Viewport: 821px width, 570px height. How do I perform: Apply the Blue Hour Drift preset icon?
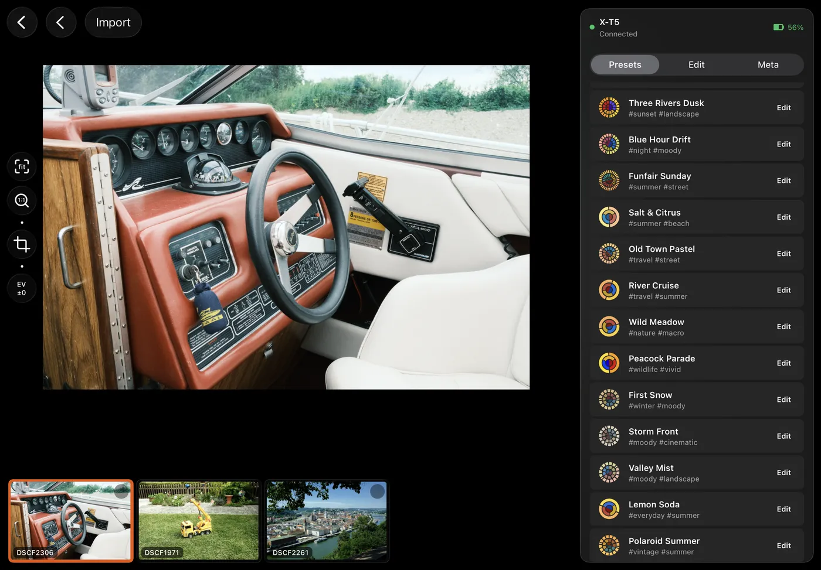tap(609, 144)
